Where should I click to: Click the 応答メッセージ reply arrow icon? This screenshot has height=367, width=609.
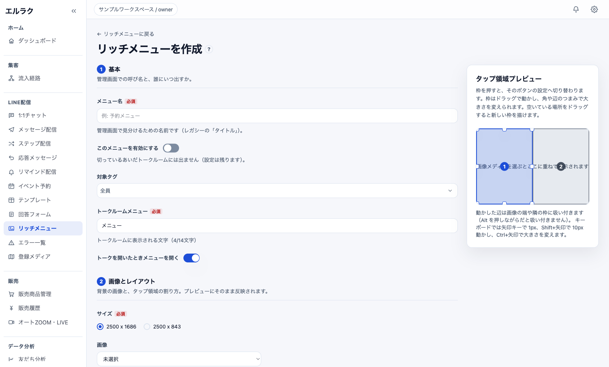(11, 158)
